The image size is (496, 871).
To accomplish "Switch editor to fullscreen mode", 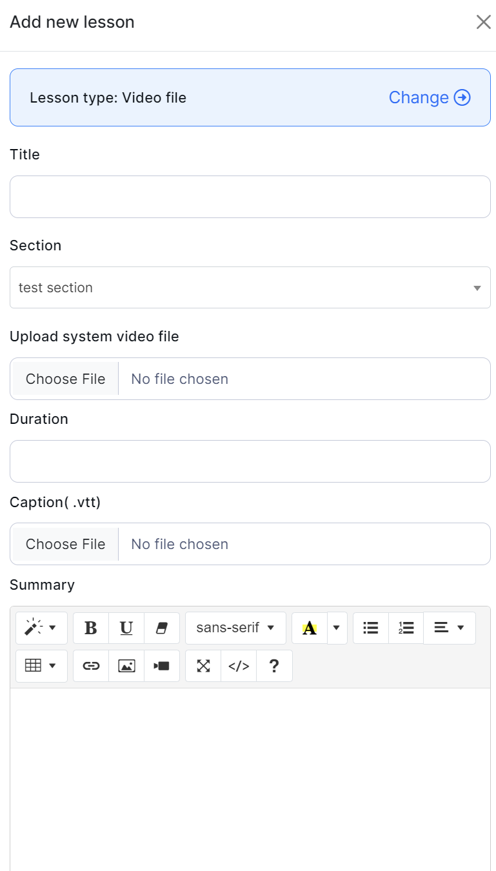I will click(x=203, y=666).
